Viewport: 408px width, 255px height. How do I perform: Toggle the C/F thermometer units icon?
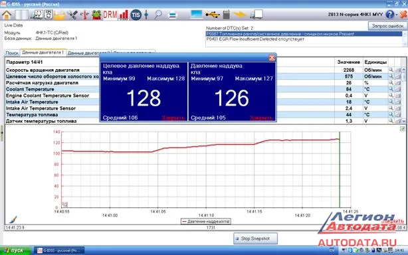tap(84, 15)
